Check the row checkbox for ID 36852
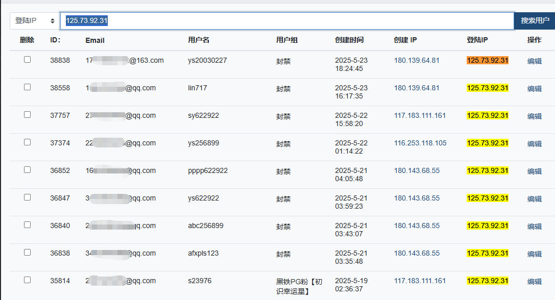 click(x=27, y=170)
